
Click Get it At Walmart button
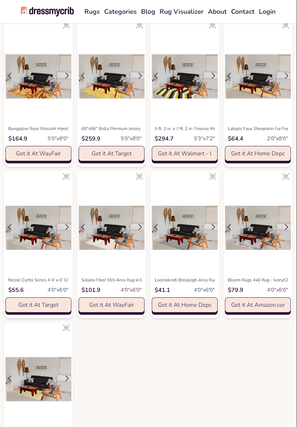pyautogui.click(x=185, y=154)
